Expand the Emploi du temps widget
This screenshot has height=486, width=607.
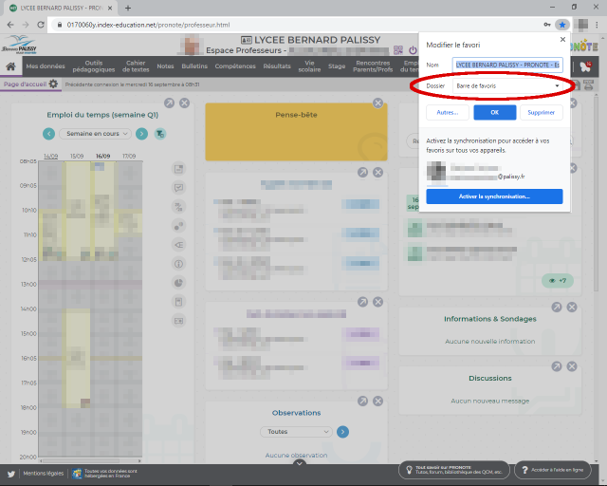pyautogui.click(x=169, y=103)
